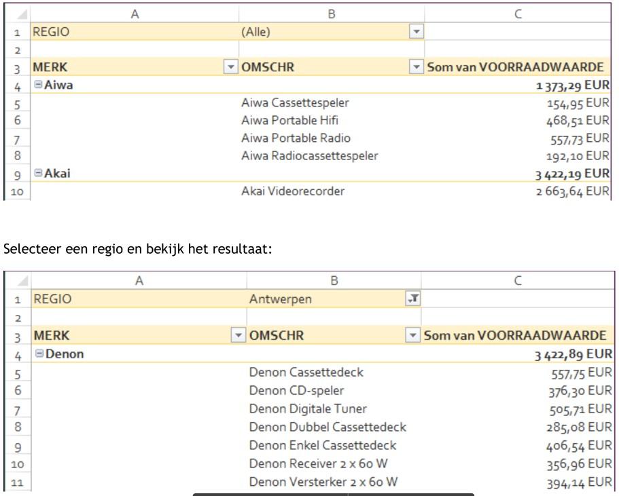Open REGIO filter dropdown showing (Alle)
Screen dimensions: 619x496
tap(416, 31)
